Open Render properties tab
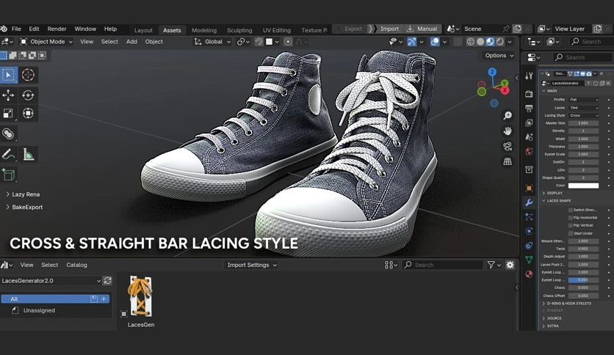 tap(529, 94)
